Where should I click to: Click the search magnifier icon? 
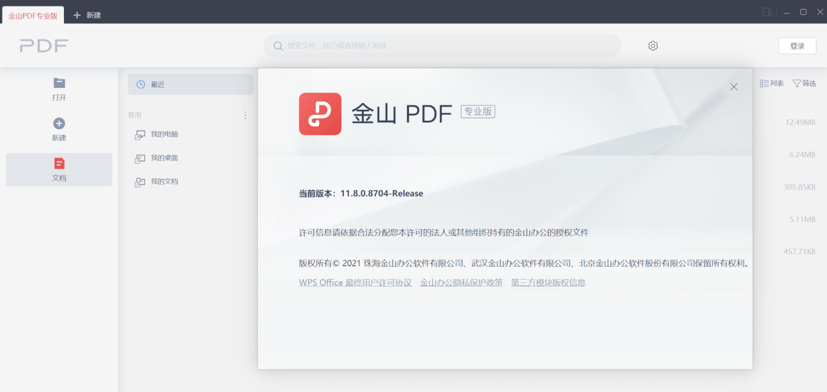[278, 46]
